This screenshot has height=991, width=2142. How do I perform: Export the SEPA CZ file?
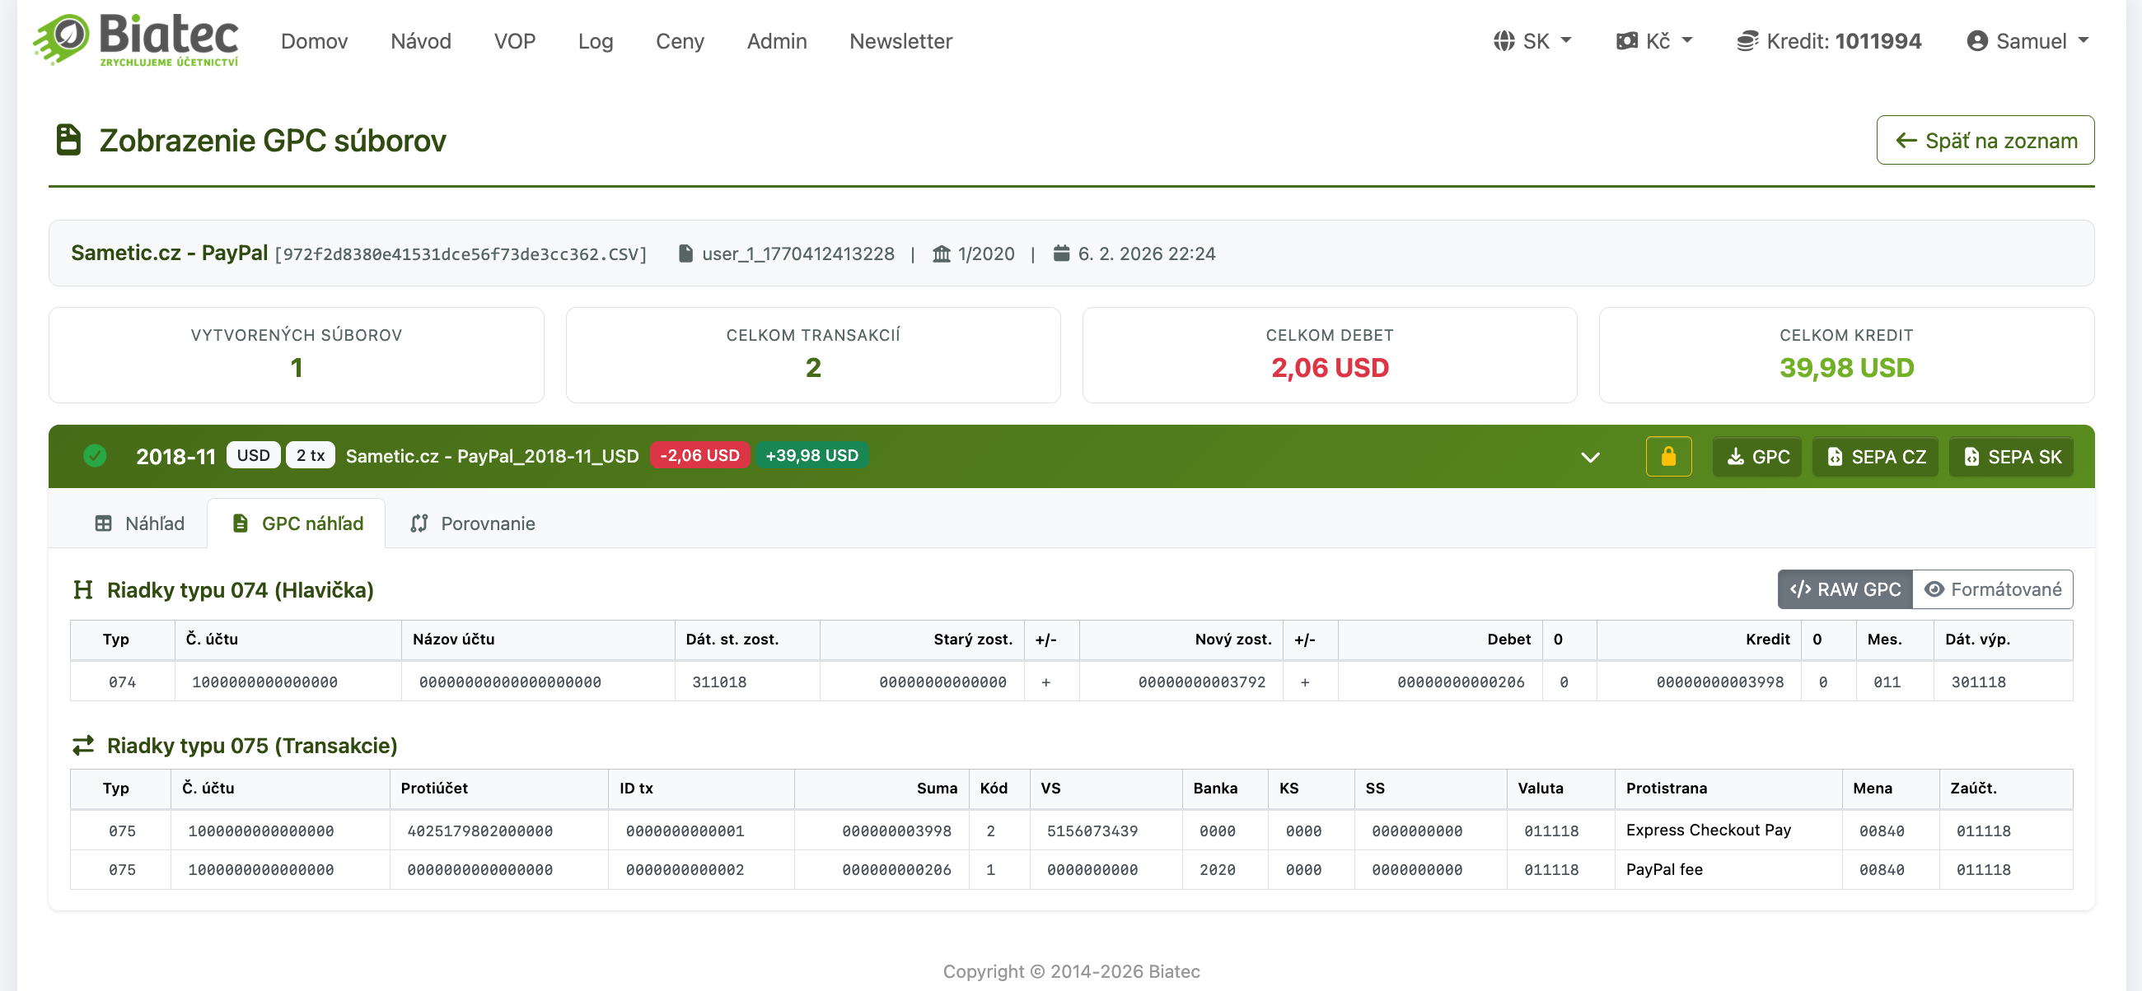[x=1875, y=456]
